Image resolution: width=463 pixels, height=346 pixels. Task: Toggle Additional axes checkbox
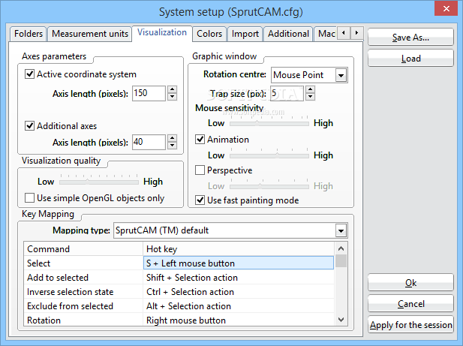click(29, 126)
